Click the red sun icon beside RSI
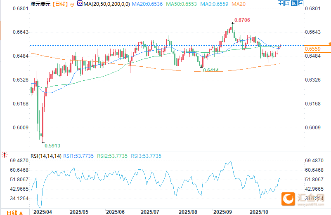 click(5, 155)
